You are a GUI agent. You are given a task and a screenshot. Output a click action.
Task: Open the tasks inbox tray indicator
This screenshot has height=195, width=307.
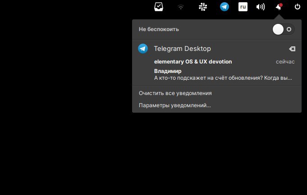point(159,7)
